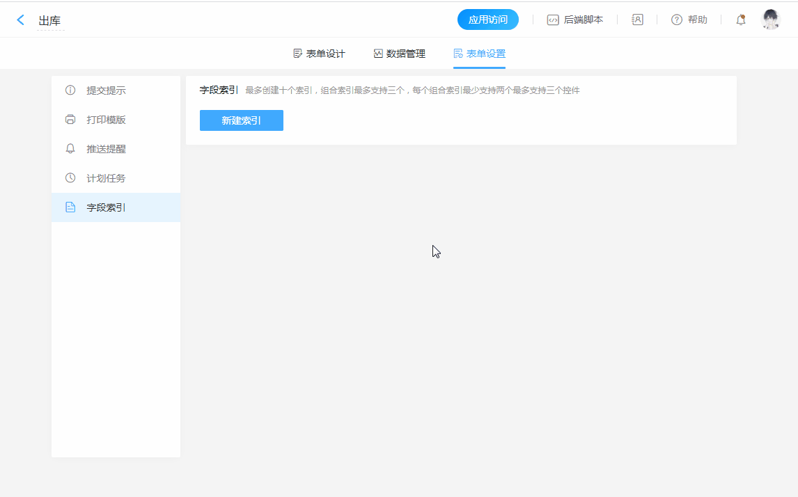The width and height of the screenshot is (798, 497).
Task: Click the contacts icon in header
Action: (x=637, y=19)
